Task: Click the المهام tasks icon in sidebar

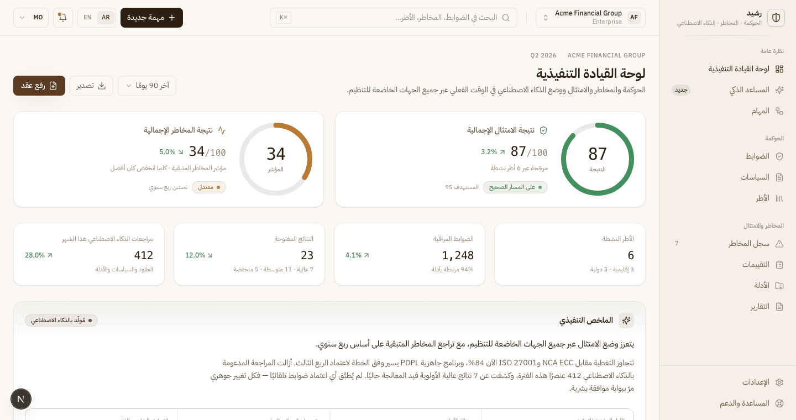Action: tap(779, 111)
